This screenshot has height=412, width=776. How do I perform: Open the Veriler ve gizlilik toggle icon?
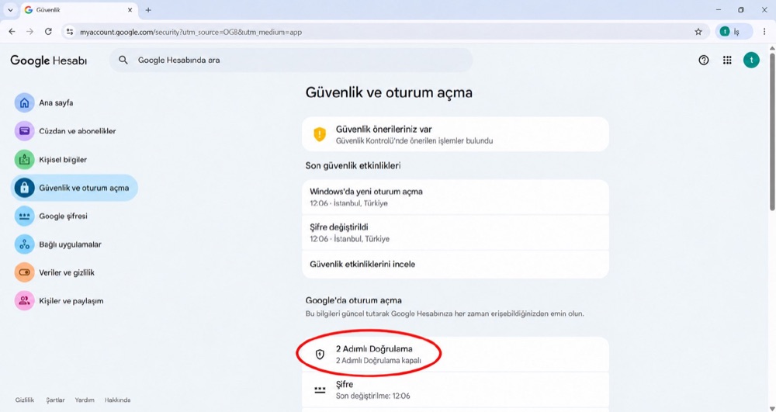(x=24, y=272)
